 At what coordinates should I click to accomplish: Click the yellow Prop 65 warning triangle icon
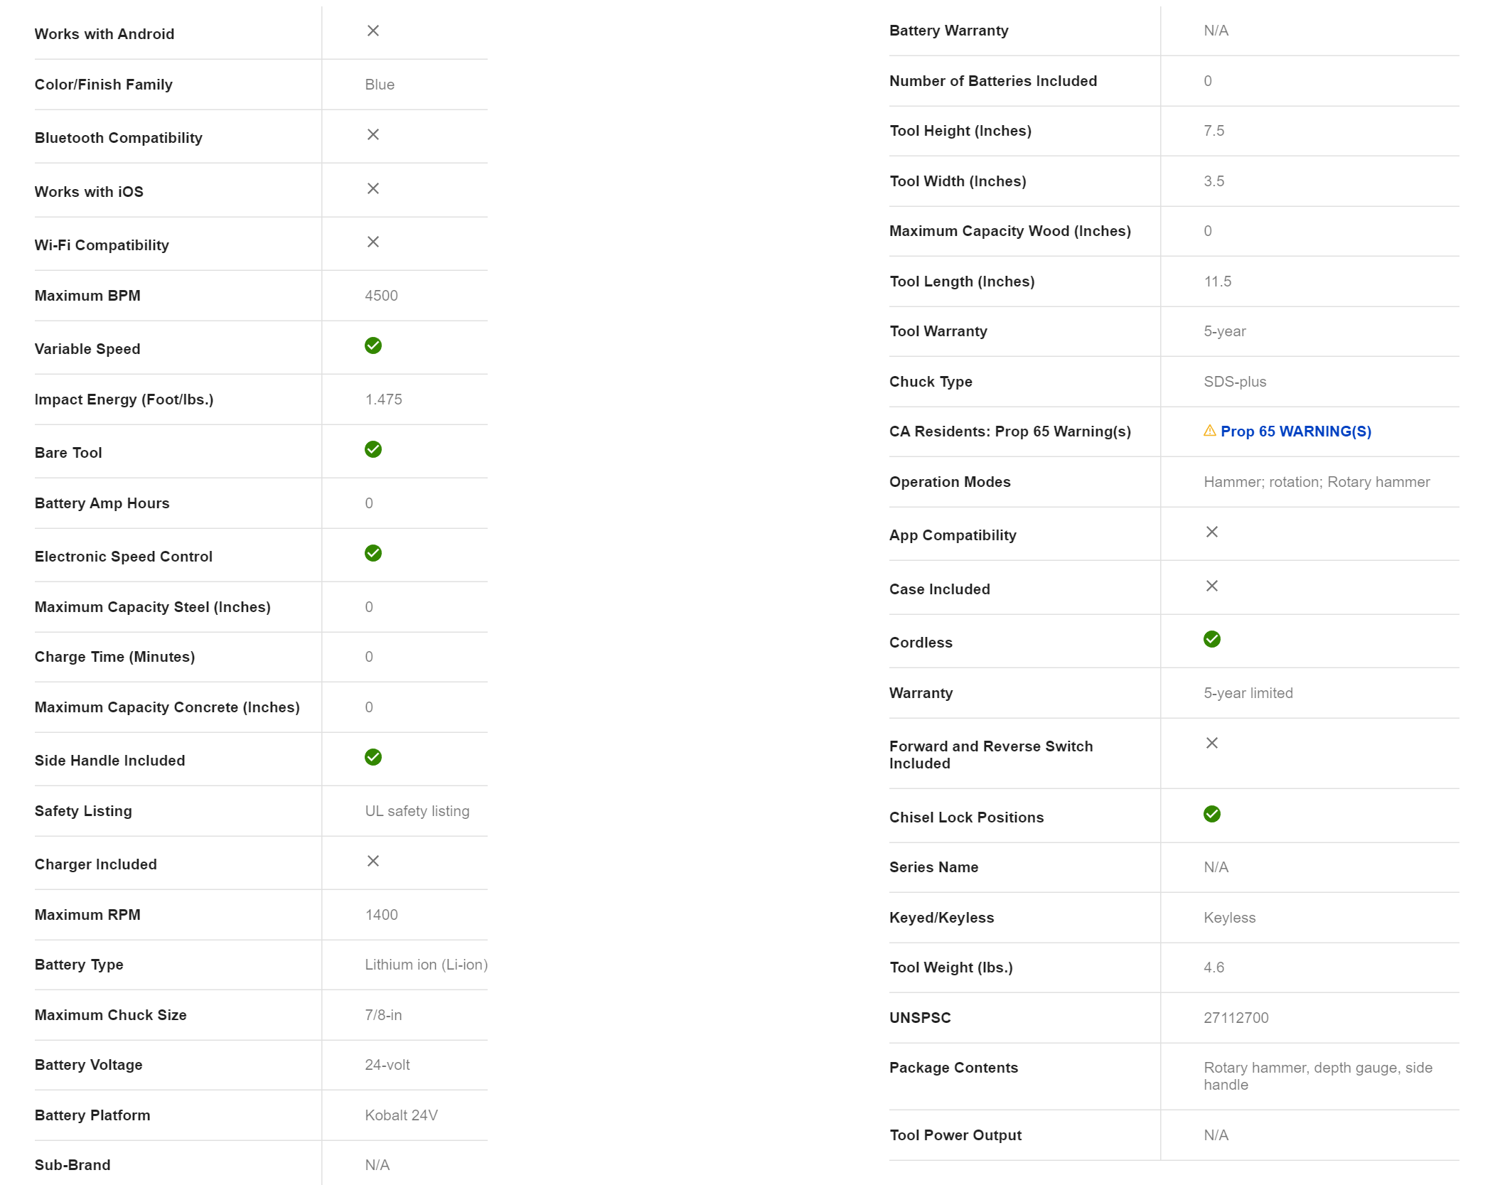1209,431
